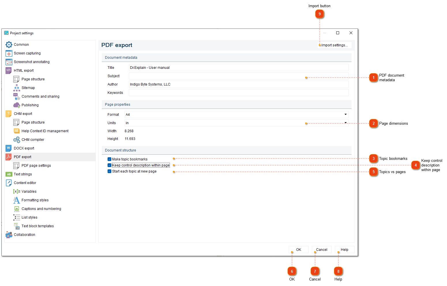Click the PDF export icon in sidebar
Screen dimensions: 447x286
point(9,157)
